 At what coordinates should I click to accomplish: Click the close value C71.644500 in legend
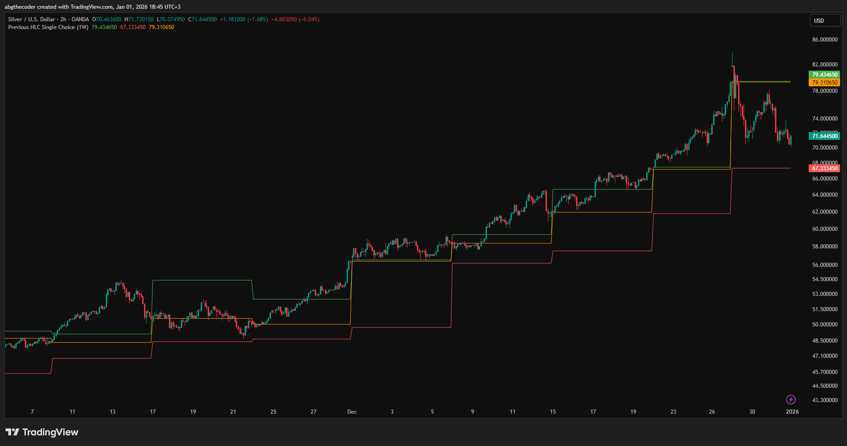202,19
